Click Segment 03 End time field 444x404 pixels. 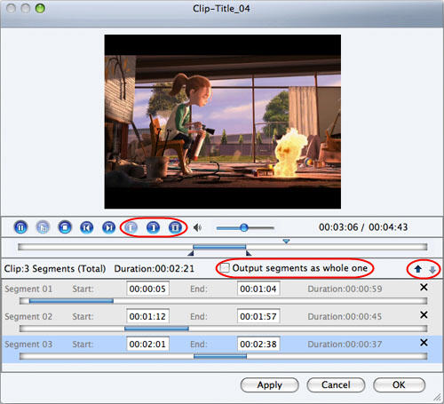click(x=258, y=344)
